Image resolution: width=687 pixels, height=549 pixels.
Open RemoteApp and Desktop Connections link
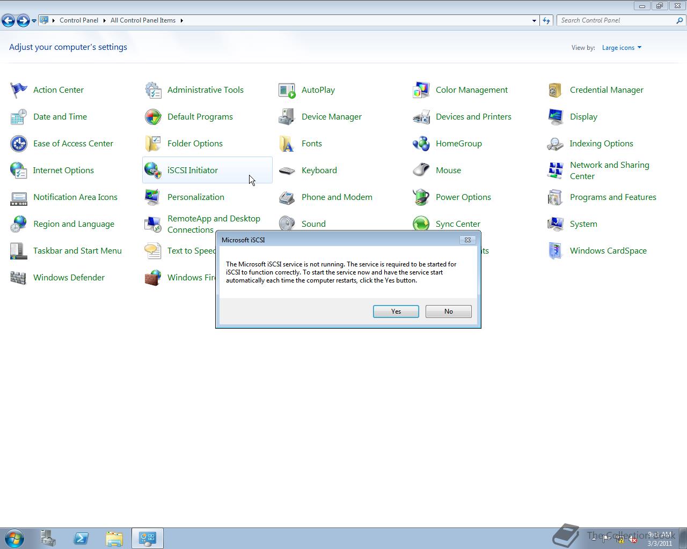[x=214, y=224]
